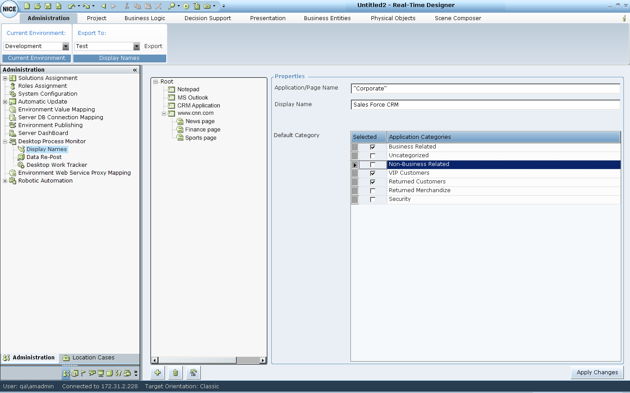Click the camera snapshot icon

(x=207, y=6)
